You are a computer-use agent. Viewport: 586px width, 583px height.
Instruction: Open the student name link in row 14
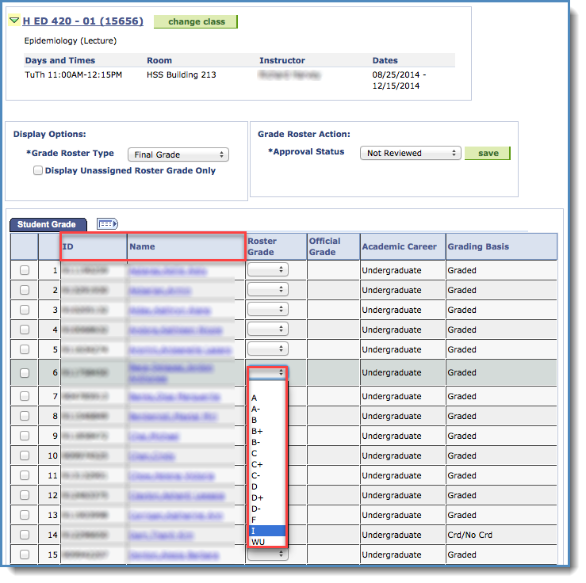click(161, 535)
